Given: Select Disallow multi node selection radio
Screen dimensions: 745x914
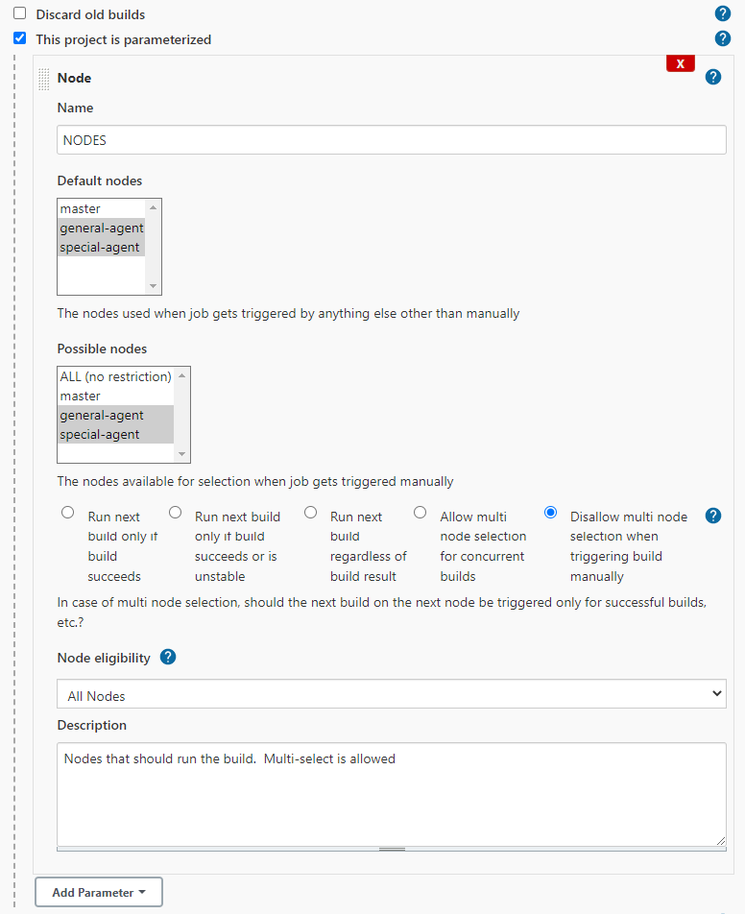Looking at the screenshot, I should tap(550, 513).
